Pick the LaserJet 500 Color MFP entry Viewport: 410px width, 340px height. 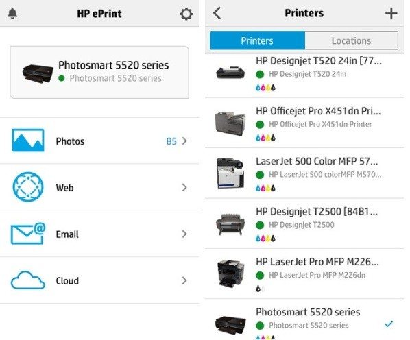click(304, 173)
